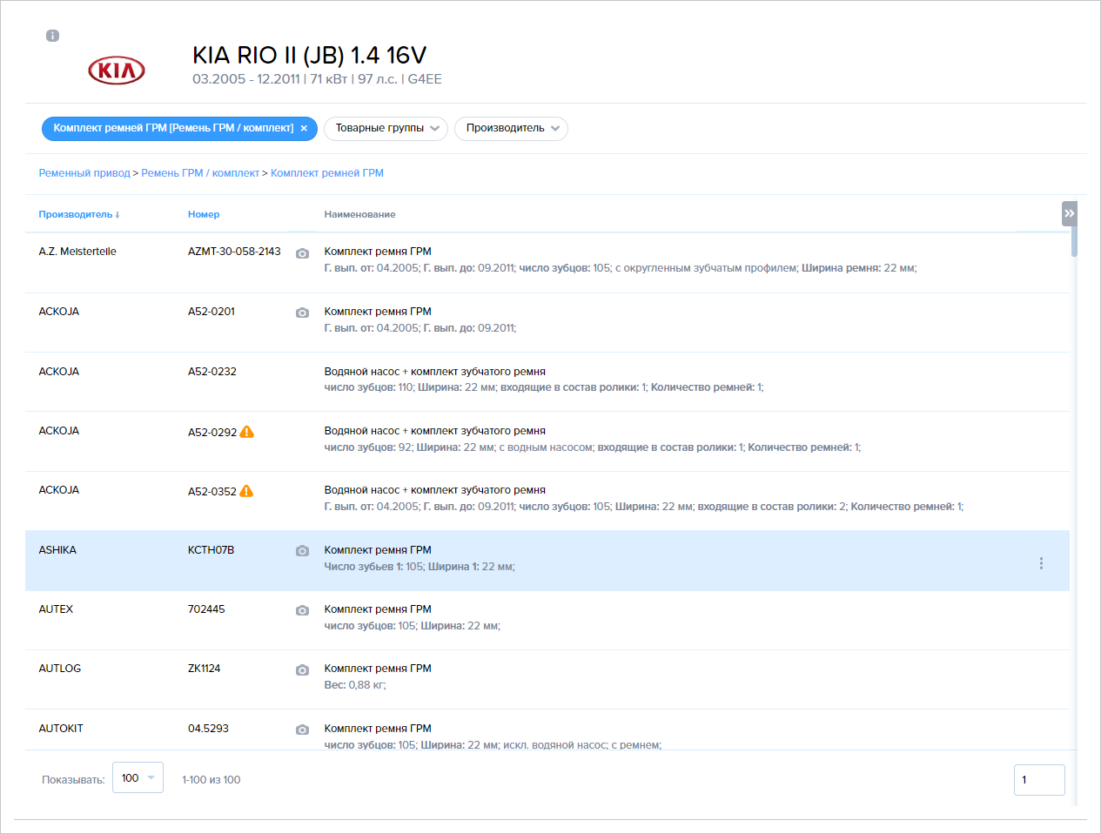The height and width of the screenshot is (834, 1101).
Task: Click engine details 03.2005 - 12.2011 line
Action: (x=317, y=79)
